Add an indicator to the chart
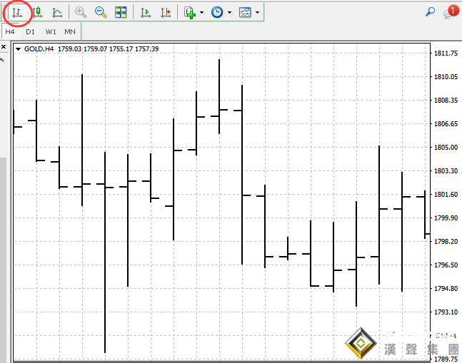 (190, 13)
